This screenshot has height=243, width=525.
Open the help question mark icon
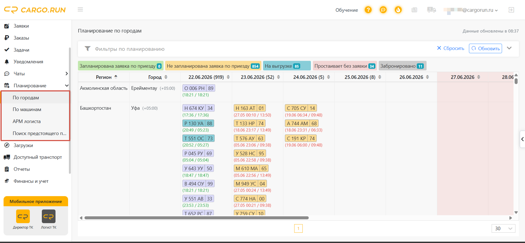368,10
